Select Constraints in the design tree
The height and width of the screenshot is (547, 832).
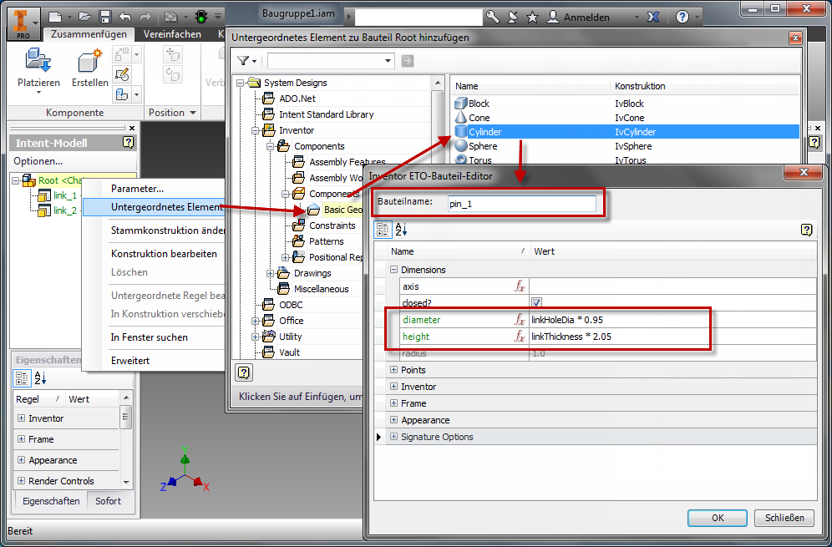[x=332, y=225]
